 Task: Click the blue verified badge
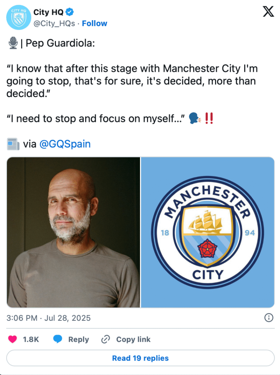tap(69, 12)
